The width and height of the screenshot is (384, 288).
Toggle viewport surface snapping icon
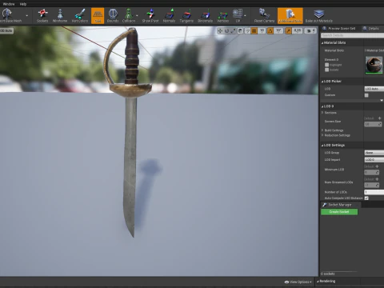coord(247,31)
